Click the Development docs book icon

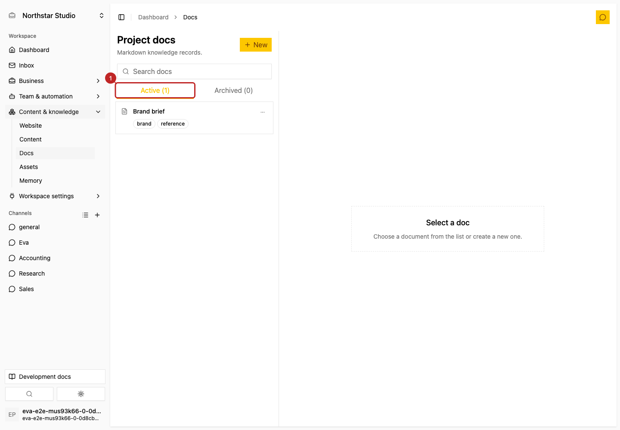pos(12,377)
